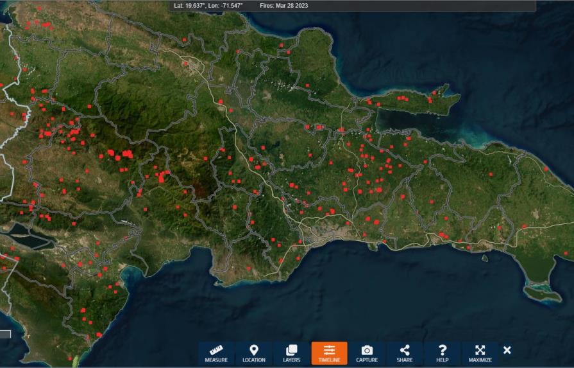Maximize the map view
Image resolution: width=574 pixels, height=368 pixels.
(480, 353)
